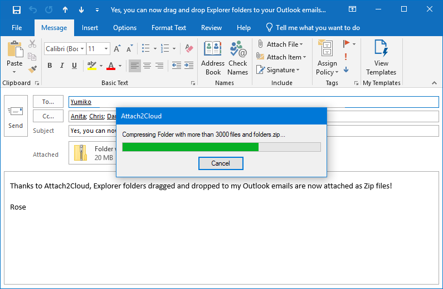Viewport: 443px width, 289px height.
Task: Click the Clear All Formatting eraser icon
Action: tap(188, 48)
